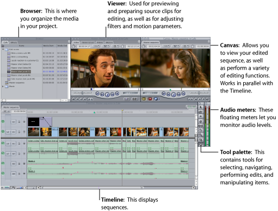
Task: Click the Match Frame button in Viewer
Action: click(x=73, y=99)
